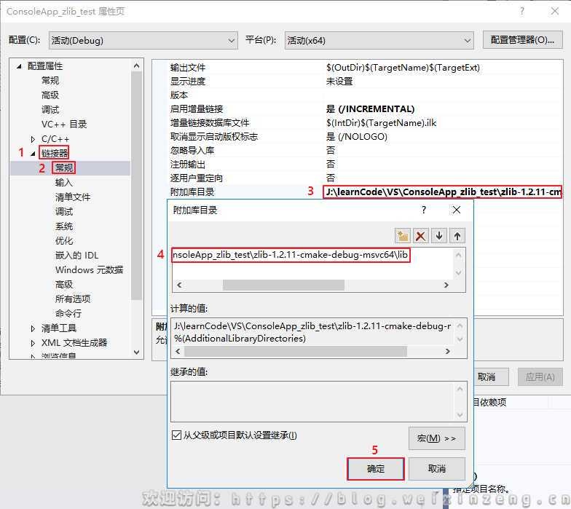Viewport: 571px width, 509px height.
Task: Click %(AdditionalLibraryDirectories) computed value line
Action: coord(240,339)
